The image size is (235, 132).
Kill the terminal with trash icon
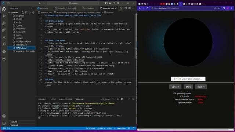click(122, 99)
